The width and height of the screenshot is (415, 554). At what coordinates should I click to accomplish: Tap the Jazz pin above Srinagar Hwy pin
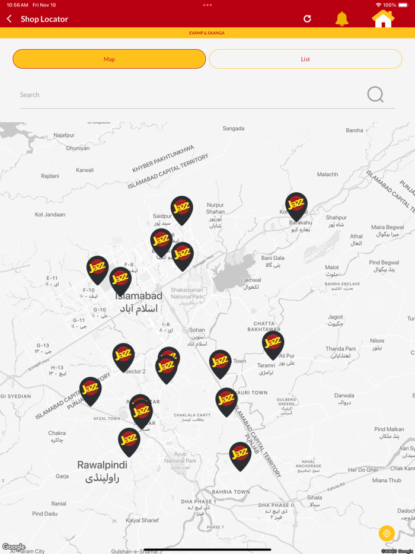161,243
